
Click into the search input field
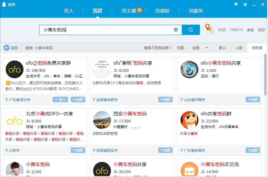[107, 30]
